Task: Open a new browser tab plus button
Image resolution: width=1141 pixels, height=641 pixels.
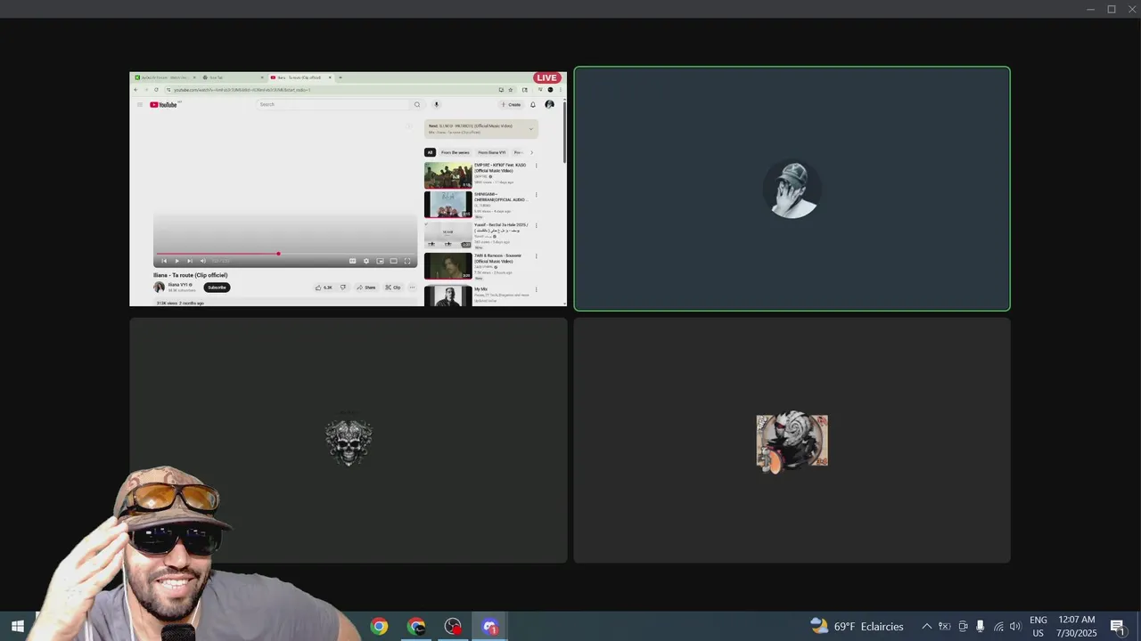Action: (x=340, y=77)
